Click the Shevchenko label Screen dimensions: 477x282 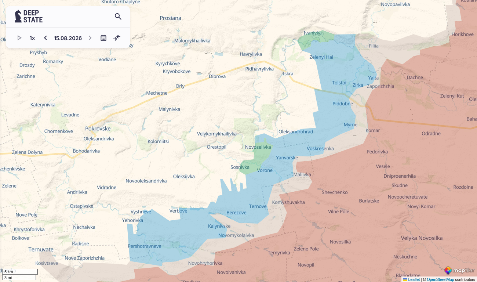(335, 192)
